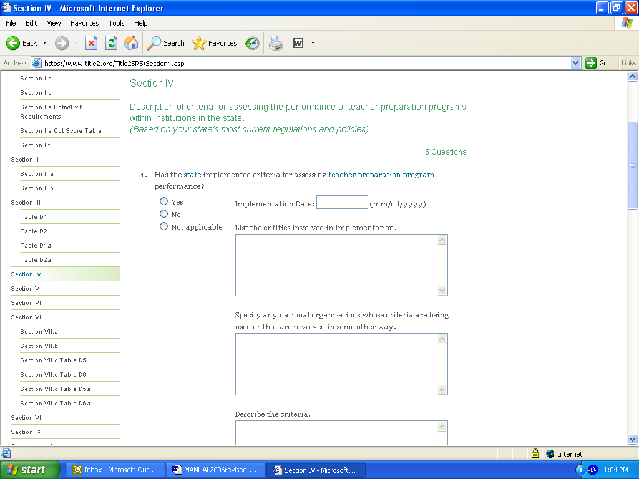Click the Forward arrow icon
This screenshot has height=479, width=639.
click(x=62, y=43)
